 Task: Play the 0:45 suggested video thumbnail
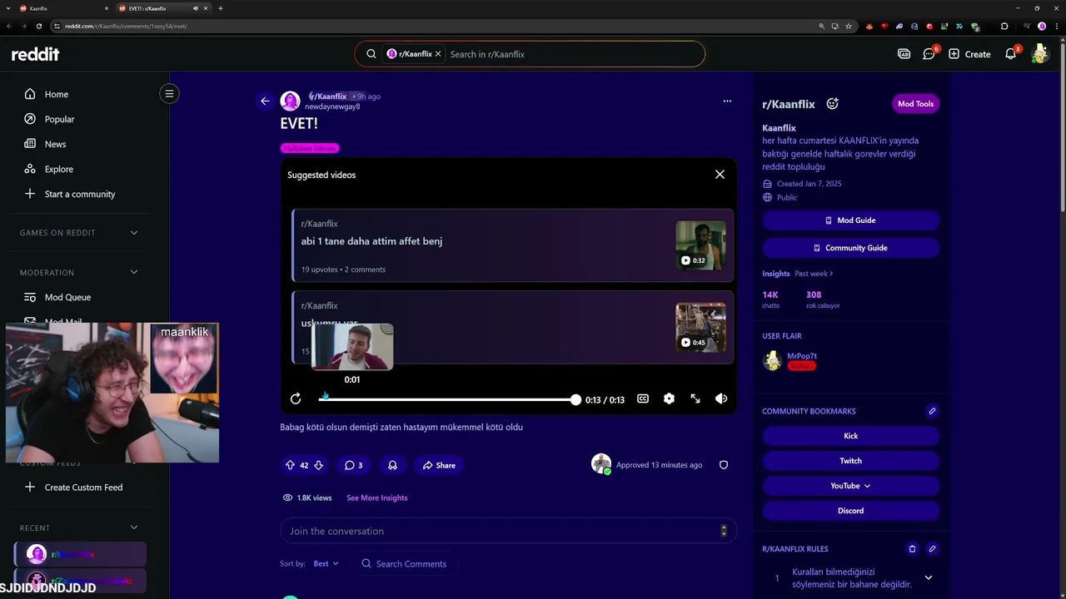click(700, 327)
